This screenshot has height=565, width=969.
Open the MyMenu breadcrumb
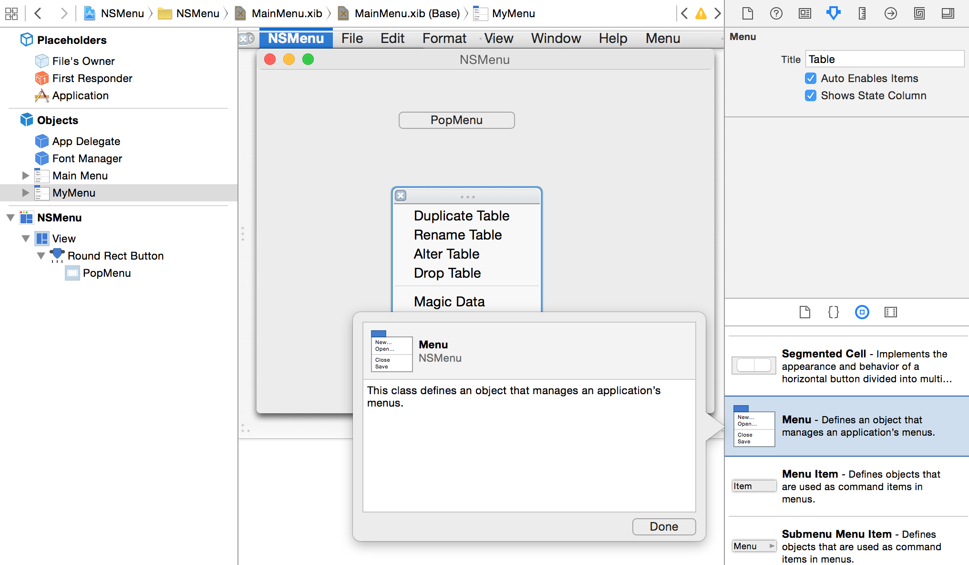tap(505, 13)
